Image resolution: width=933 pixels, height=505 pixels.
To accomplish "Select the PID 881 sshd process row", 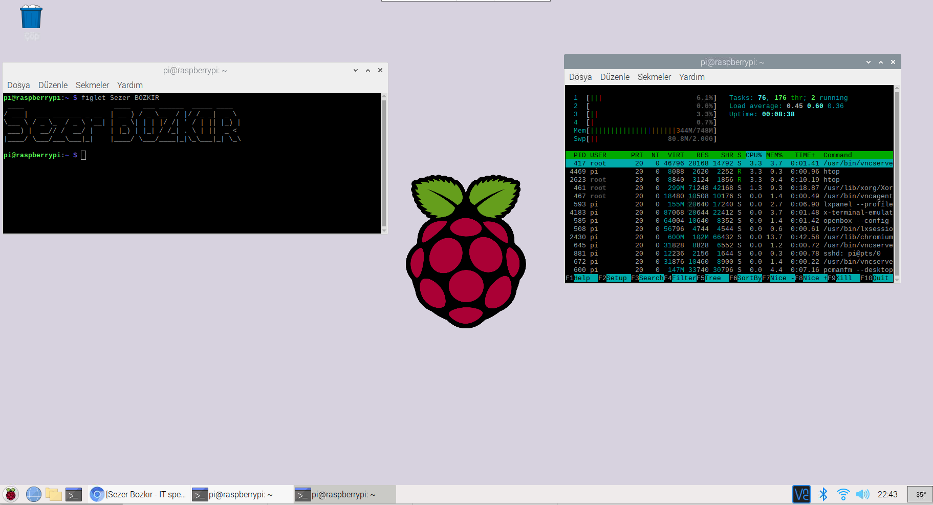I will click(729, 254).
